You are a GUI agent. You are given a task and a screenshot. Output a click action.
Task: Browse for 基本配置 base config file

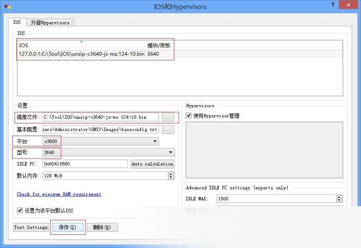pos(168,130)
